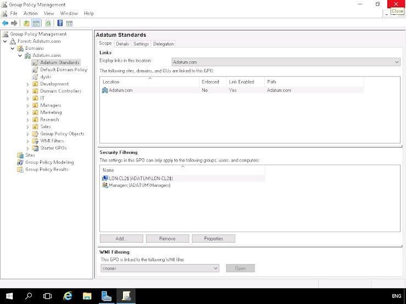
Task: Click the Path column header
Action: click(314, 82)
